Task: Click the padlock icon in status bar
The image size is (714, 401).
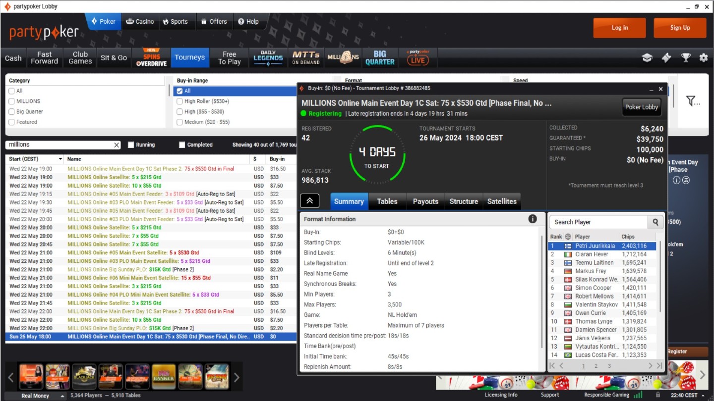Action: 657,395
